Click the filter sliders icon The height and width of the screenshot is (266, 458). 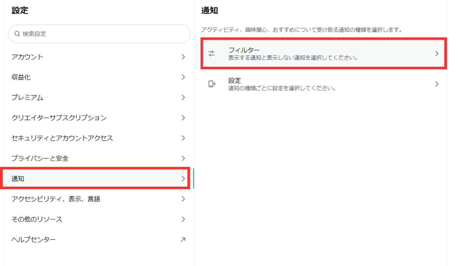point(212,53)
